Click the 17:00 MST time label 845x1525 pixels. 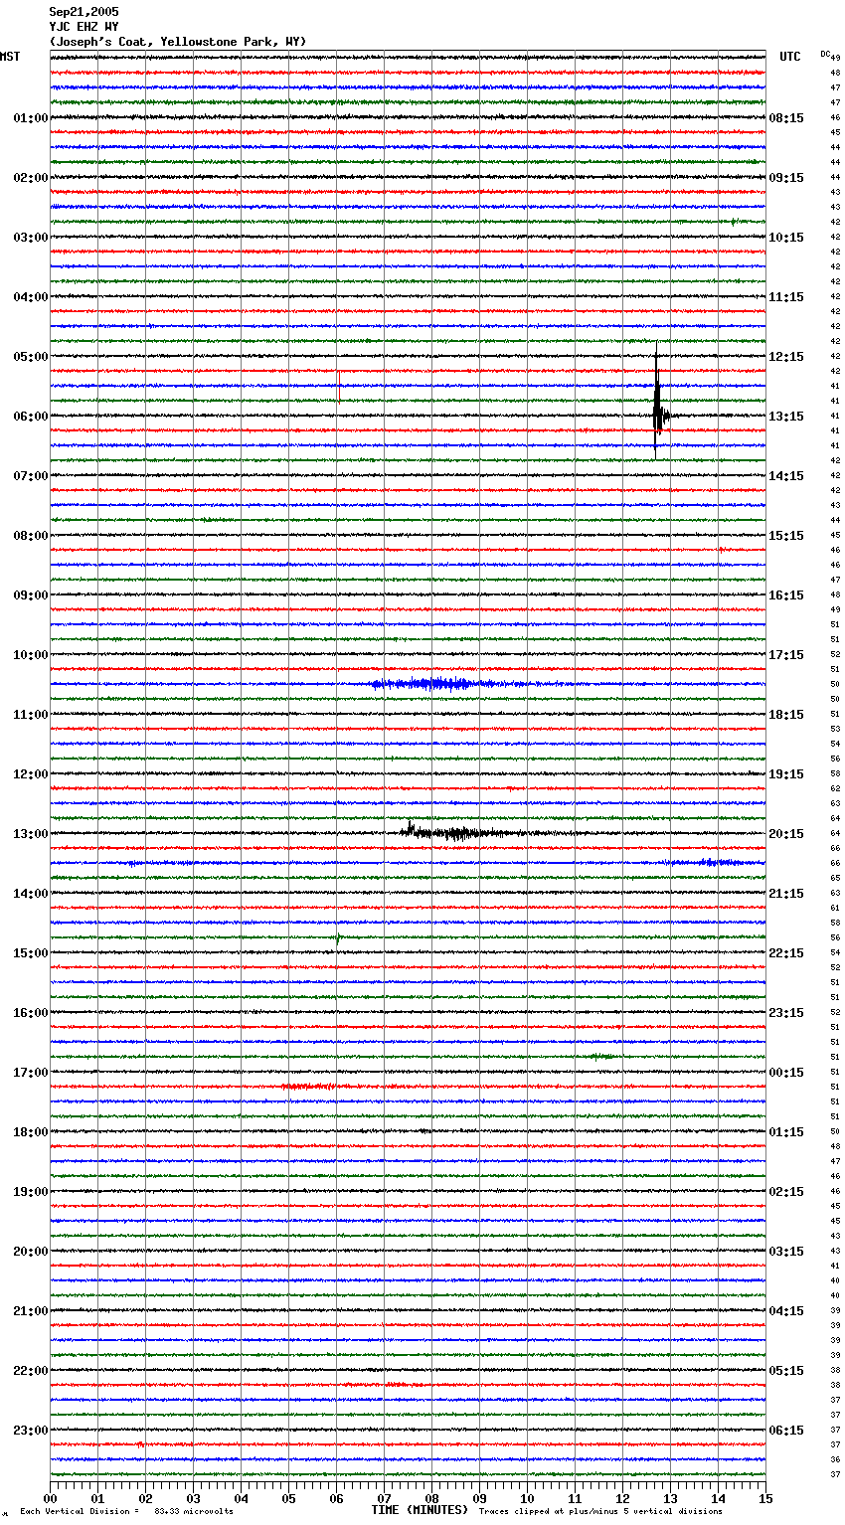tap(31, 1073)
